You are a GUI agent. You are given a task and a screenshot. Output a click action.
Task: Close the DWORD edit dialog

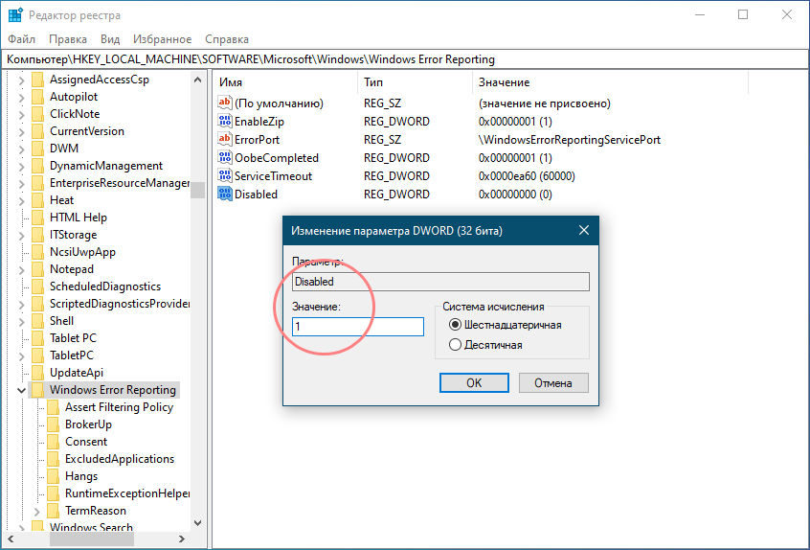tap(583, 231)
